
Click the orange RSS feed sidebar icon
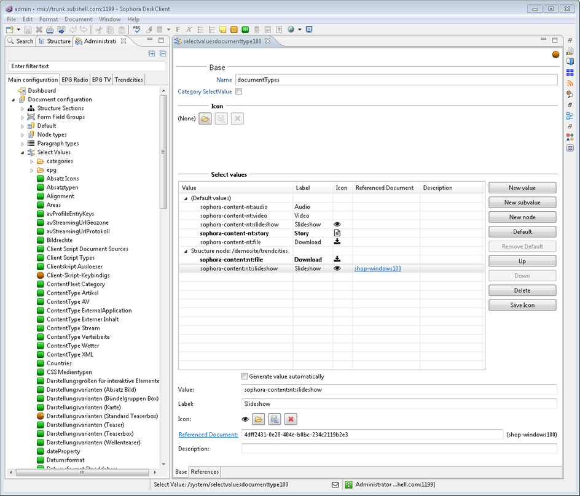[x=570, y=83]
